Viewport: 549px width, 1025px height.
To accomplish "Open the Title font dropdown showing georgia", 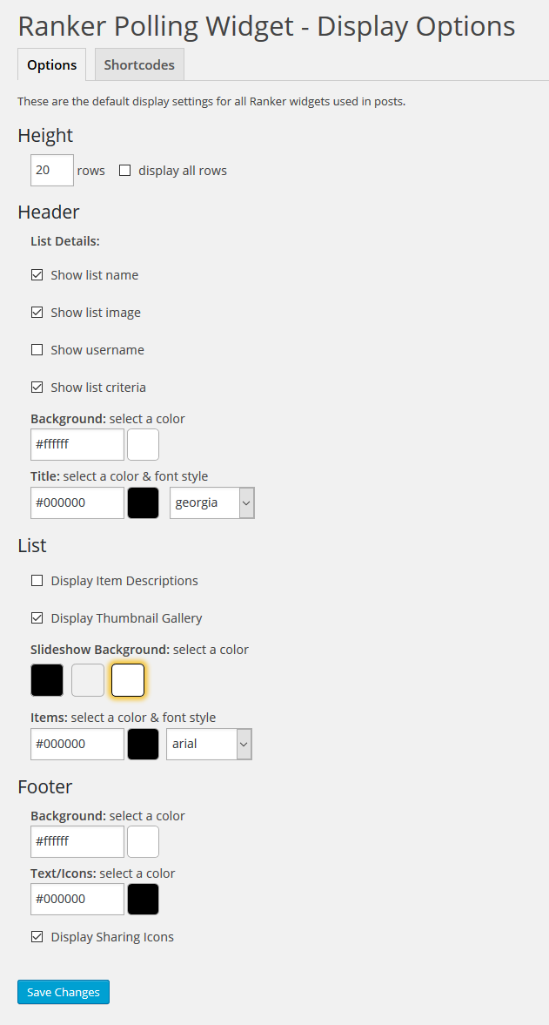I will [x=211, y=502].
